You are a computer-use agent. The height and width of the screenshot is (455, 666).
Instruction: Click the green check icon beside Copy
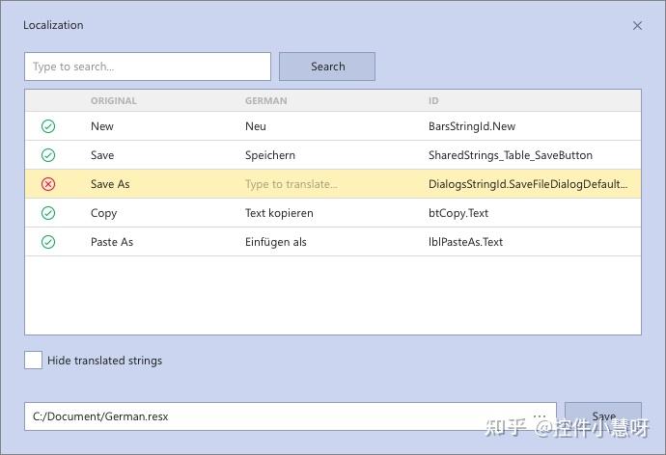[x=48, y=213]
